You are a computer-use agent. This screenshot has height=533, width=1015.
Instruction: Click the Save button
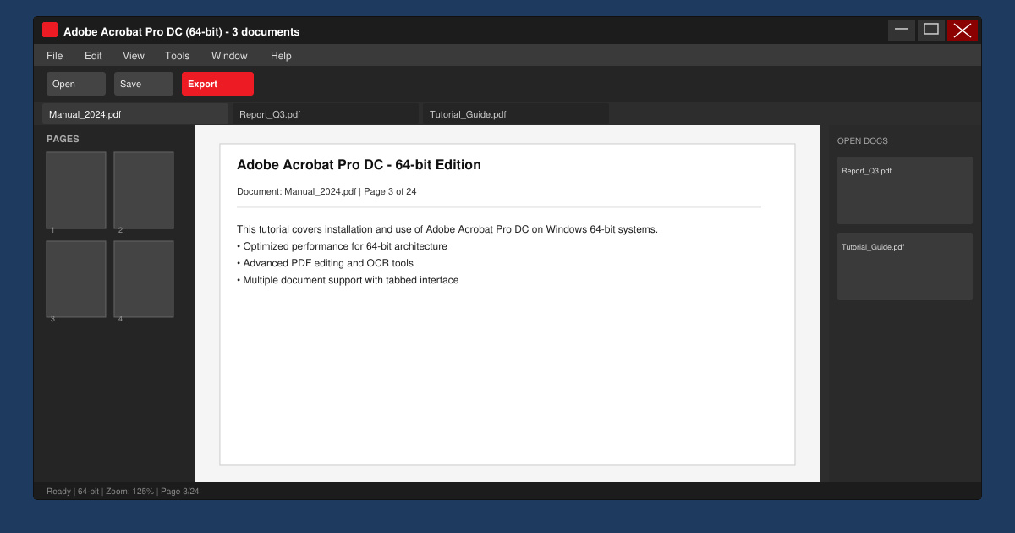pos(144,84)
